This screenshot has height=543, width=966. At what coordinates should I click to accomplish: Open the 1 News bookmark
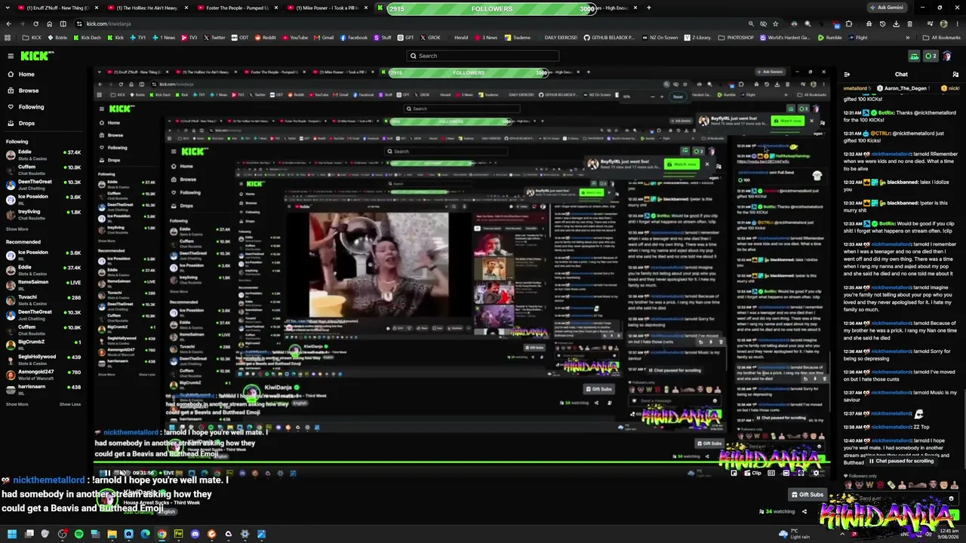(164, 38)
